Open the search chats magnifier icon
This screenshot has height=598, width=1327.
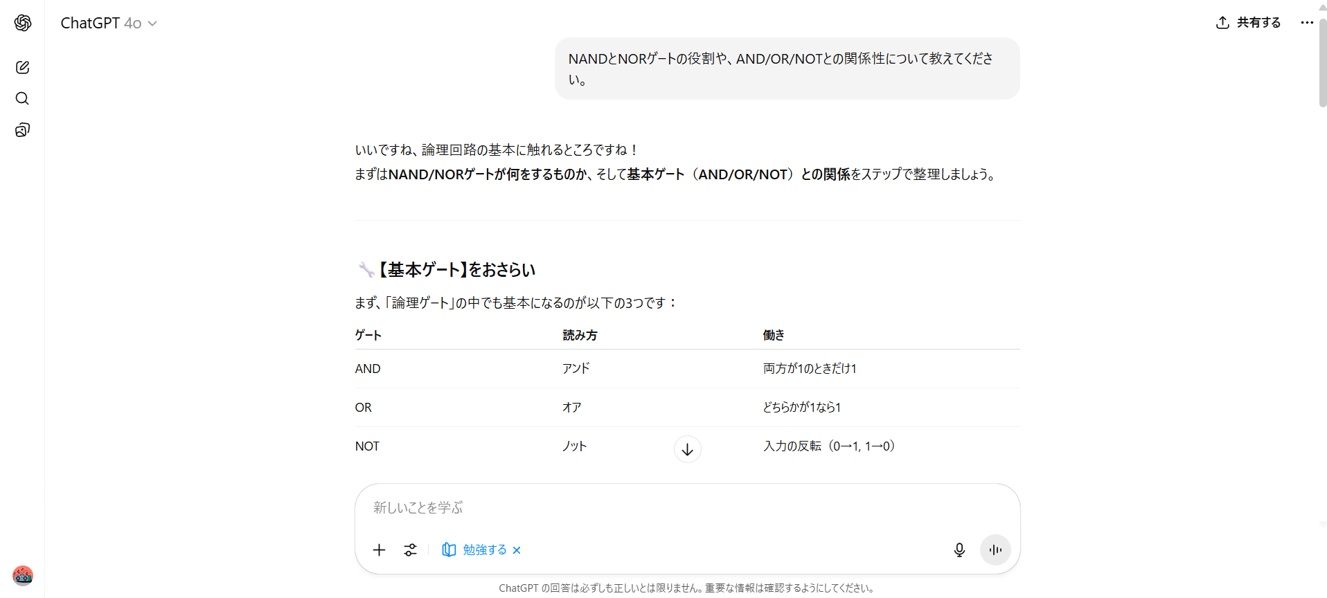[22, 98]
